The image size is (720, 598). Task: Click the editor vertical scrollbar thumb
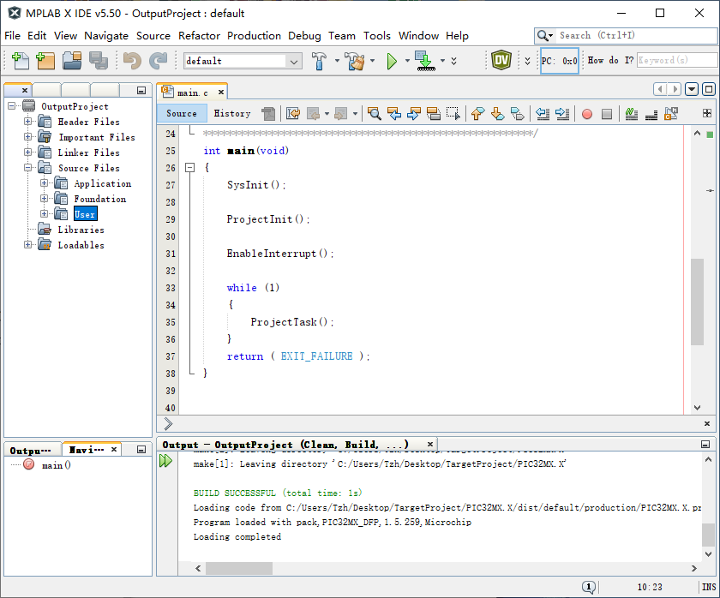pos(697,302)
